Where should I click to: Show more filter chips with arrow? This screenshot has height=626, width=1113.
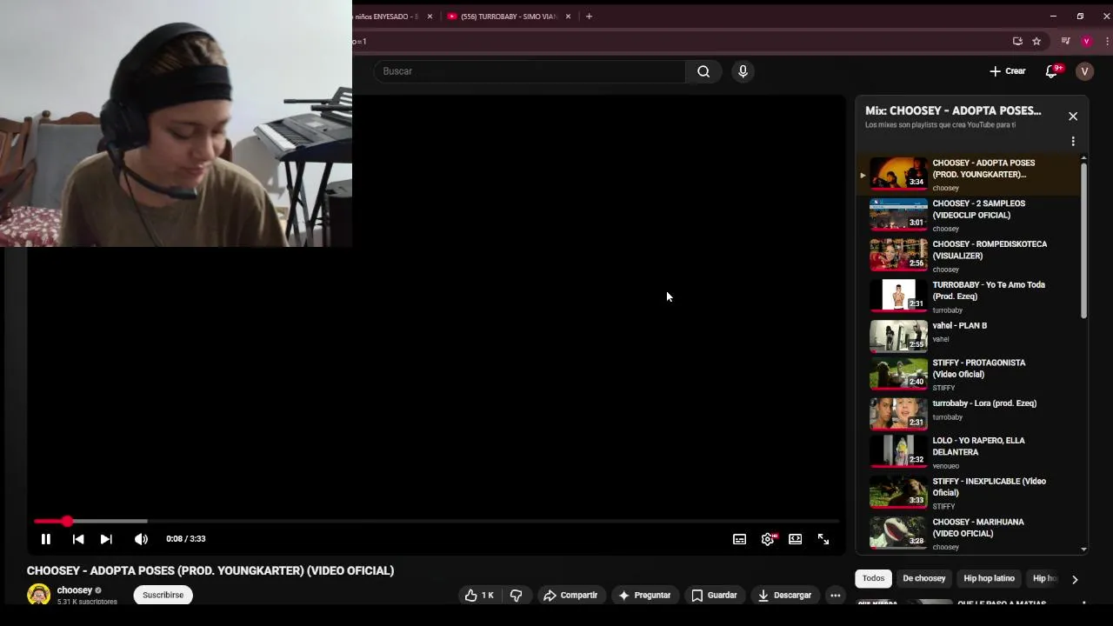coord(1075,580)
